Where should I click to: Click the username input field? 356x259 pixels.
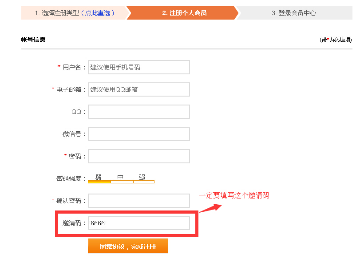point(138,67)
